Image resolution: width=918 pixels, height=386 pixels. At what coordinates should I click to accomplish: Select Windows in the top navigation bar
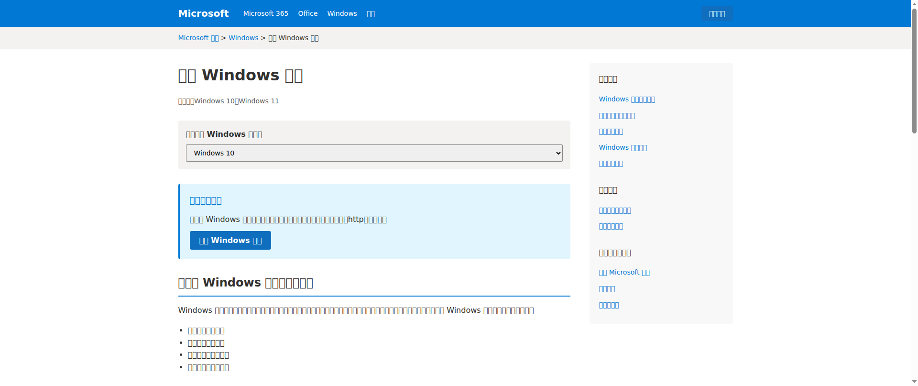tap(342, 13)
